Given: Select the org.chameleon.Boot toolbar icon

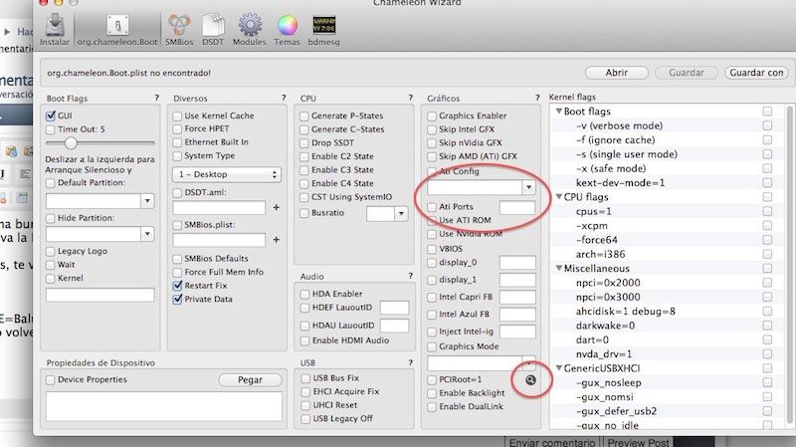Looking at the screenshot, I should (x=117, y=30).
